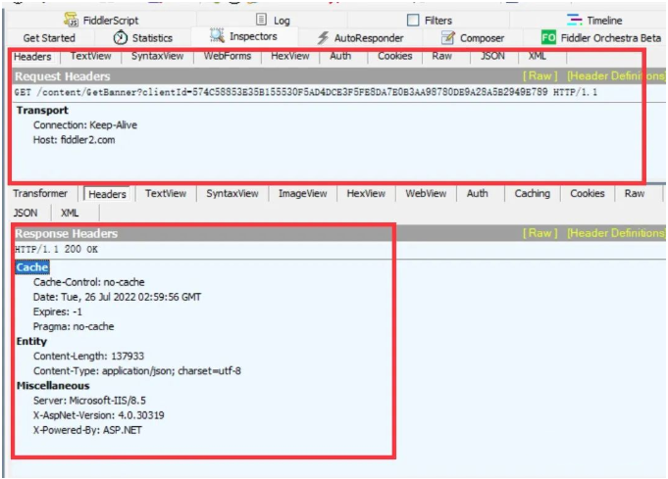
Task: Select the GET /content/GetBanner request line
Action: pos(305,92)
